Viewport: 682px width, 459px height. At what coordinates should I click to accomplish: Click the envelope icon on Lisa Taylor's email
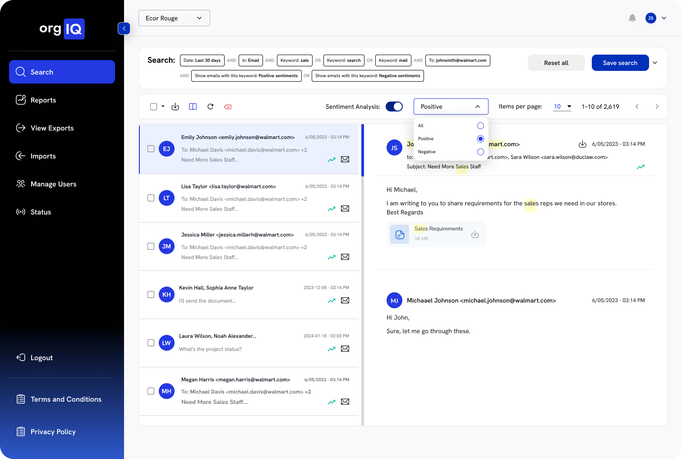pos(345,209)
